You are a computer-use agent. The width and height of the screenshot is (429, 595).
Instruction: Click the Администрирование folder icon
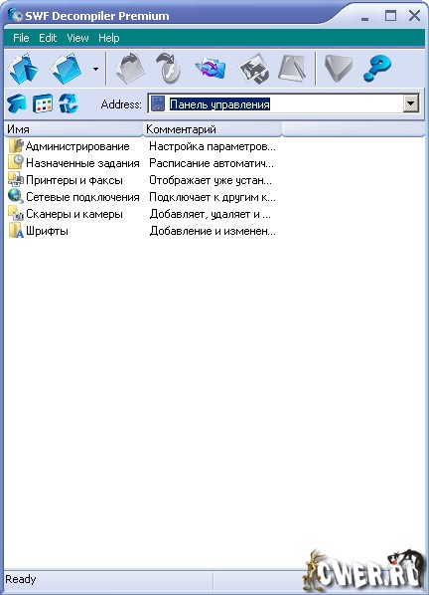[16, 146]
